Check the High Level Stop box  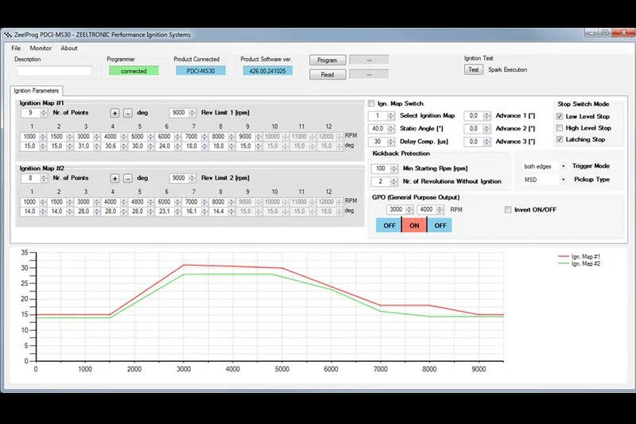click(560, 128)
